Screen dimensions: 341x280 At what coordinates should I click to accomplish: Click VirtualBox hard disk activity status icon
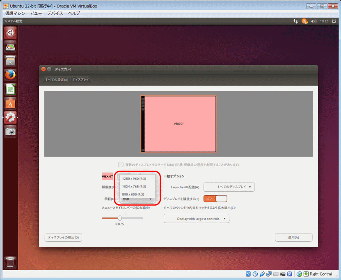tap(248, 274)
